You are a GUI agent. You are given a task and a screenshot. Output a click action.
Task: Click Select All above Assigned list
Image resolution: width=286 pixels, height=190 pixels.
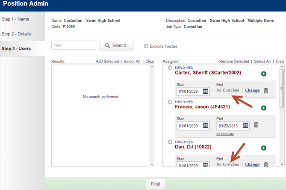point(262,62)
